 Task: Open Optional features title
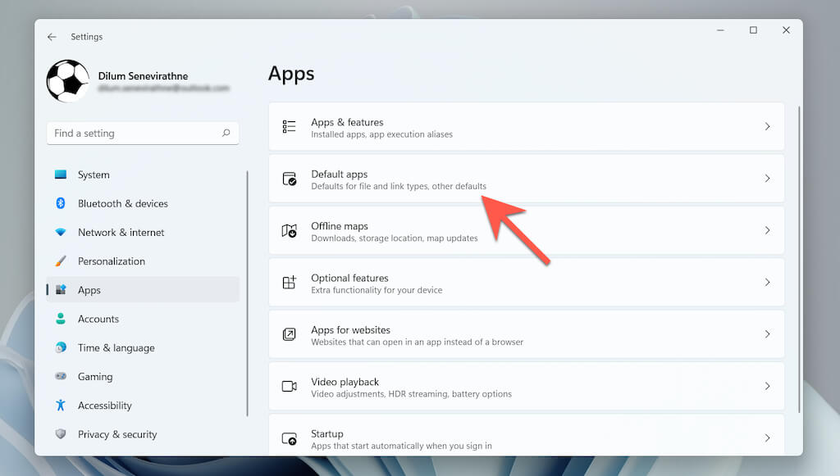pos(349,278)
